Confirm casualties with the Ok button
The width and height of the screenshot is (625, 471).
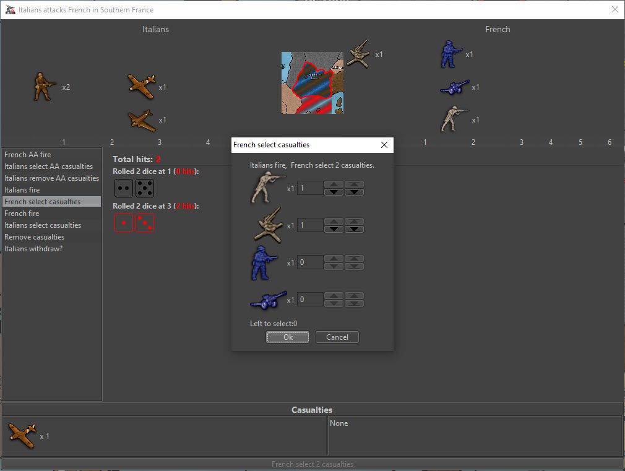288,337
